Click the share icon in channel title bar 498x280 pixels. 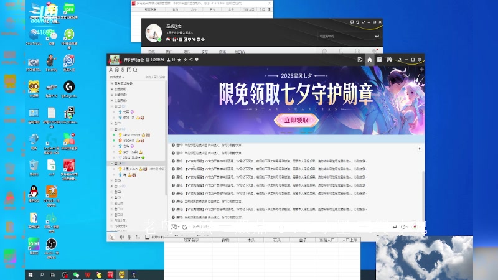191,60
